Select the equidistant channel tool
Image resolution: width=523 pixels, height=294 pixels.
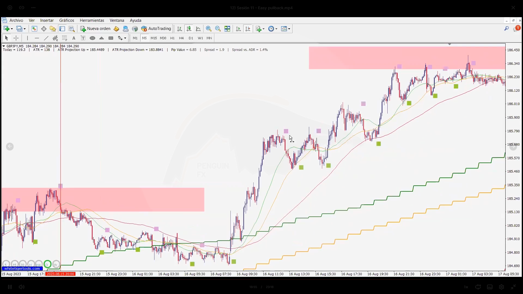(x=55, y=38)
